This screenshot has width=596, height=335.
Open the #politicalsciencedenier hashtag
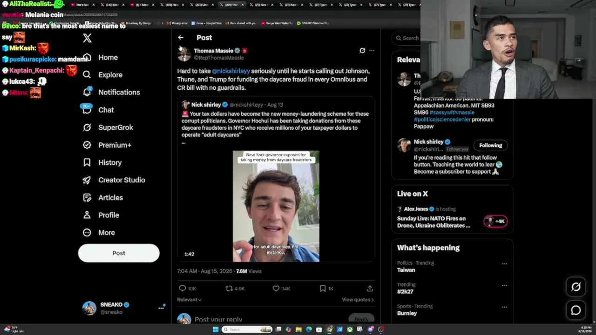(442, 120)
